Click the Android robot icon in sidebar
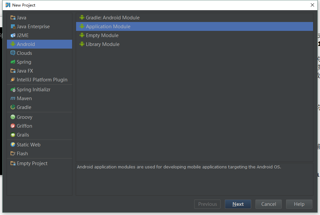The image size is (320, 215). pyautogui.click(x=13, y=44)
